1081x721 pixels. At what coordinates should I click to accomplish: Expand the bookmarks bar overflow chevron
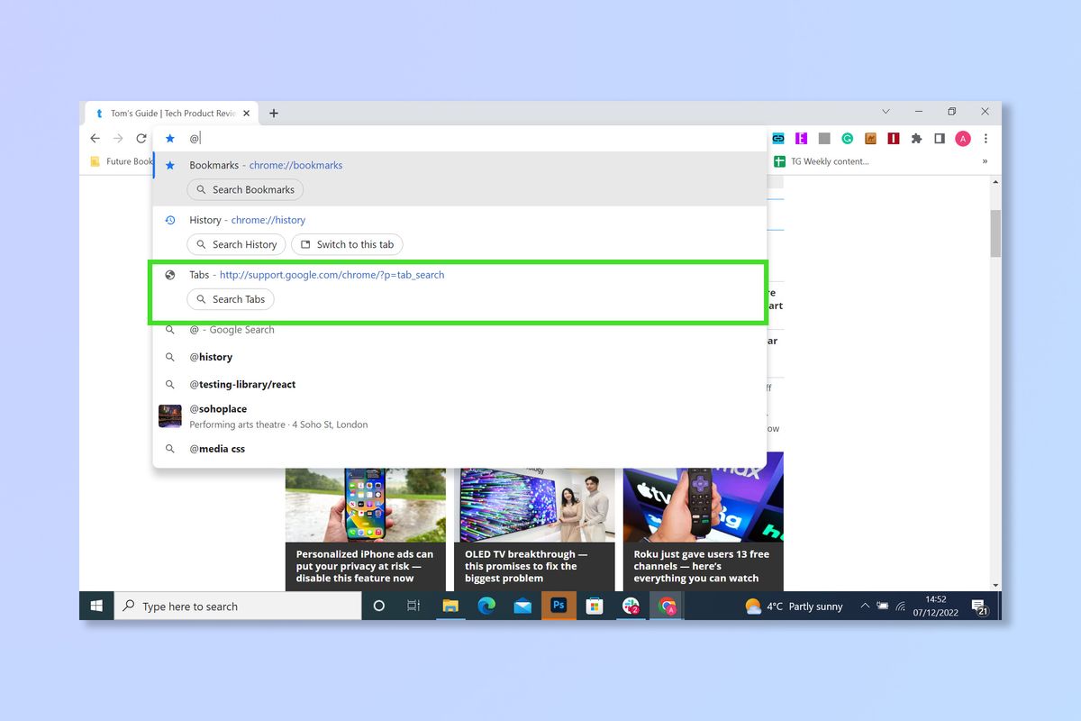pos(984,161)
